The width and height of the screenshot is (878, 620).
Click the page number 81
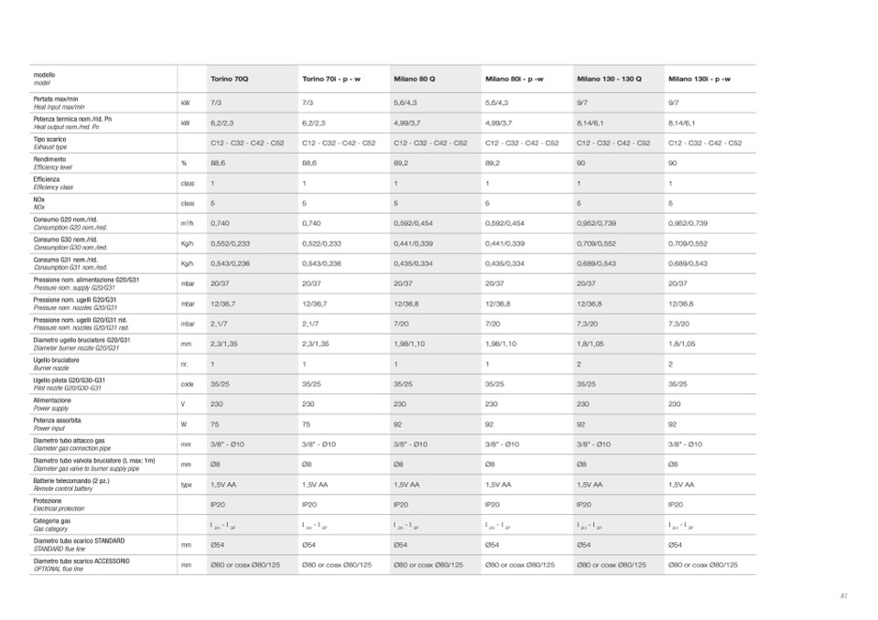click(x=844, y=595)
